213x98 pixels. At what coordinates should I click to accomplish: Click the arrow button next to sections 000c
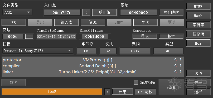[x=29, y=37]
